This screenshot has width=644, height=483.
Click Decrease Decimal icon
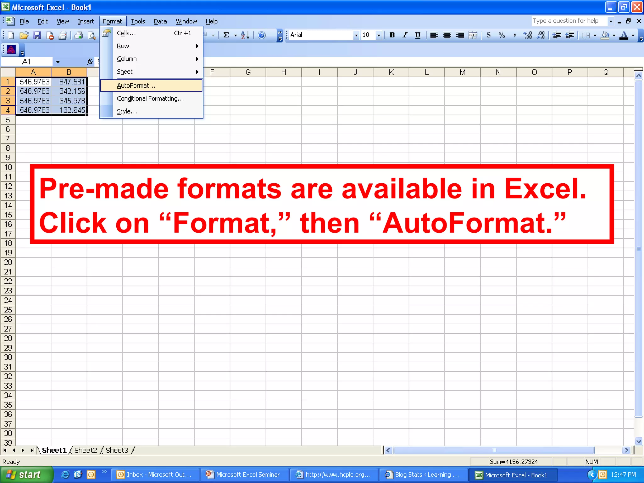click(541, 35)
